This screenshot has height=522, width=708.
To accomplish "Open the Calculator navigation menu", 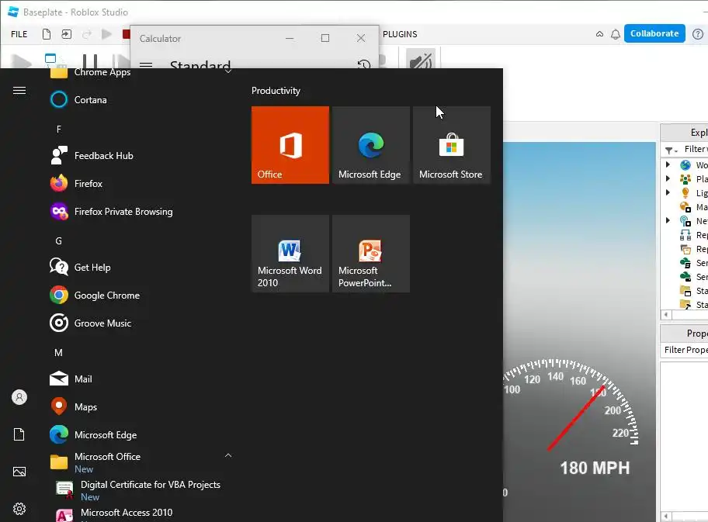I will (146, 65).
